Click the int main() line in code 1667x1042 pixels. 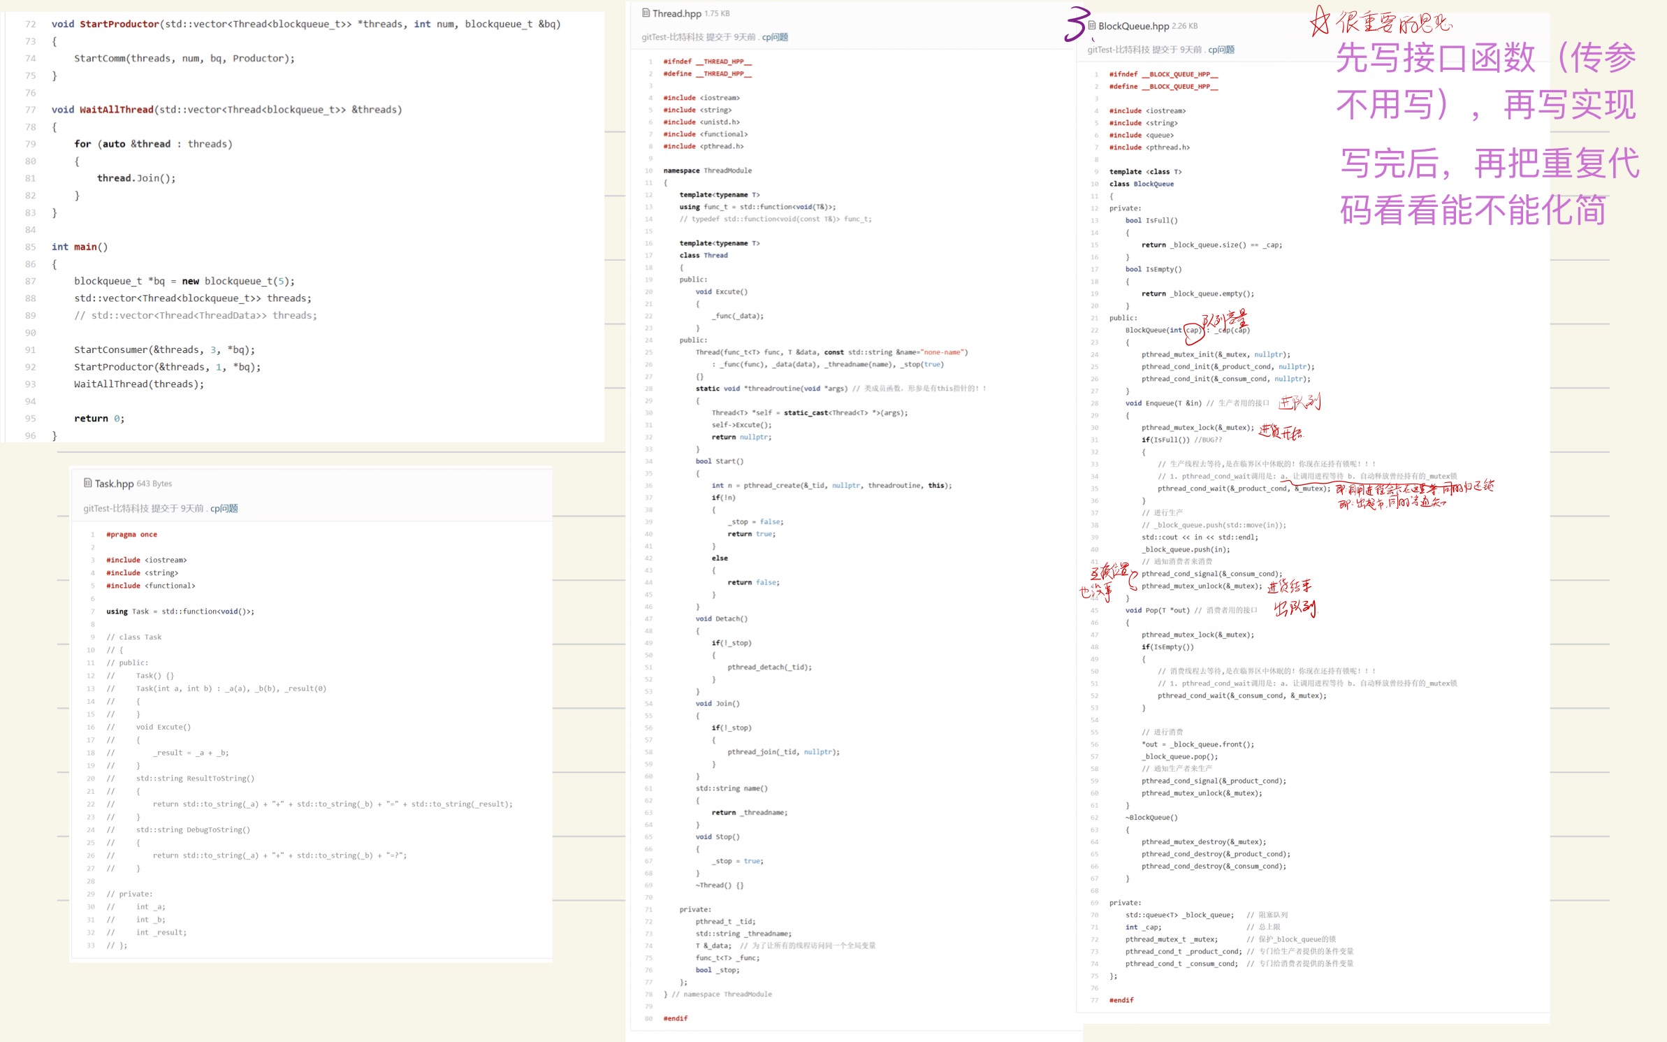coord(80,247)
